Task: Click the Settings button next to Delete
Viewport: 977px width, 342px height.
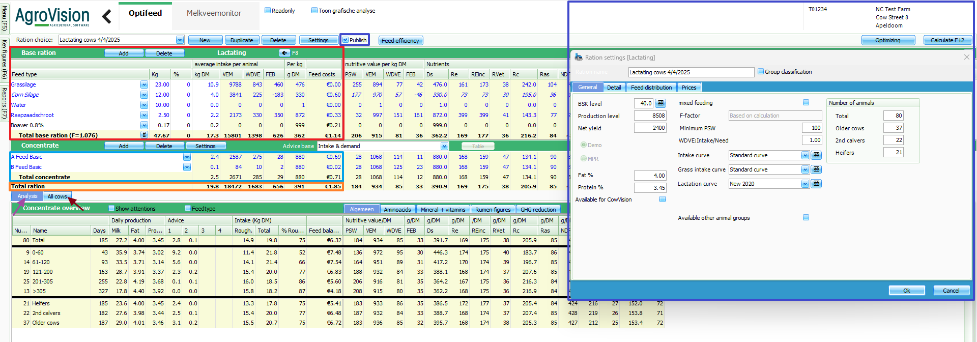Action: point(318,40)
